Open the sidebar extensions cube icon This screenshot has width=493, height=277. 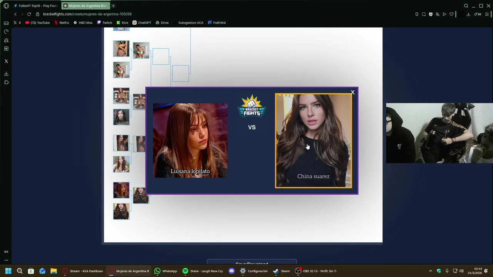6,82
